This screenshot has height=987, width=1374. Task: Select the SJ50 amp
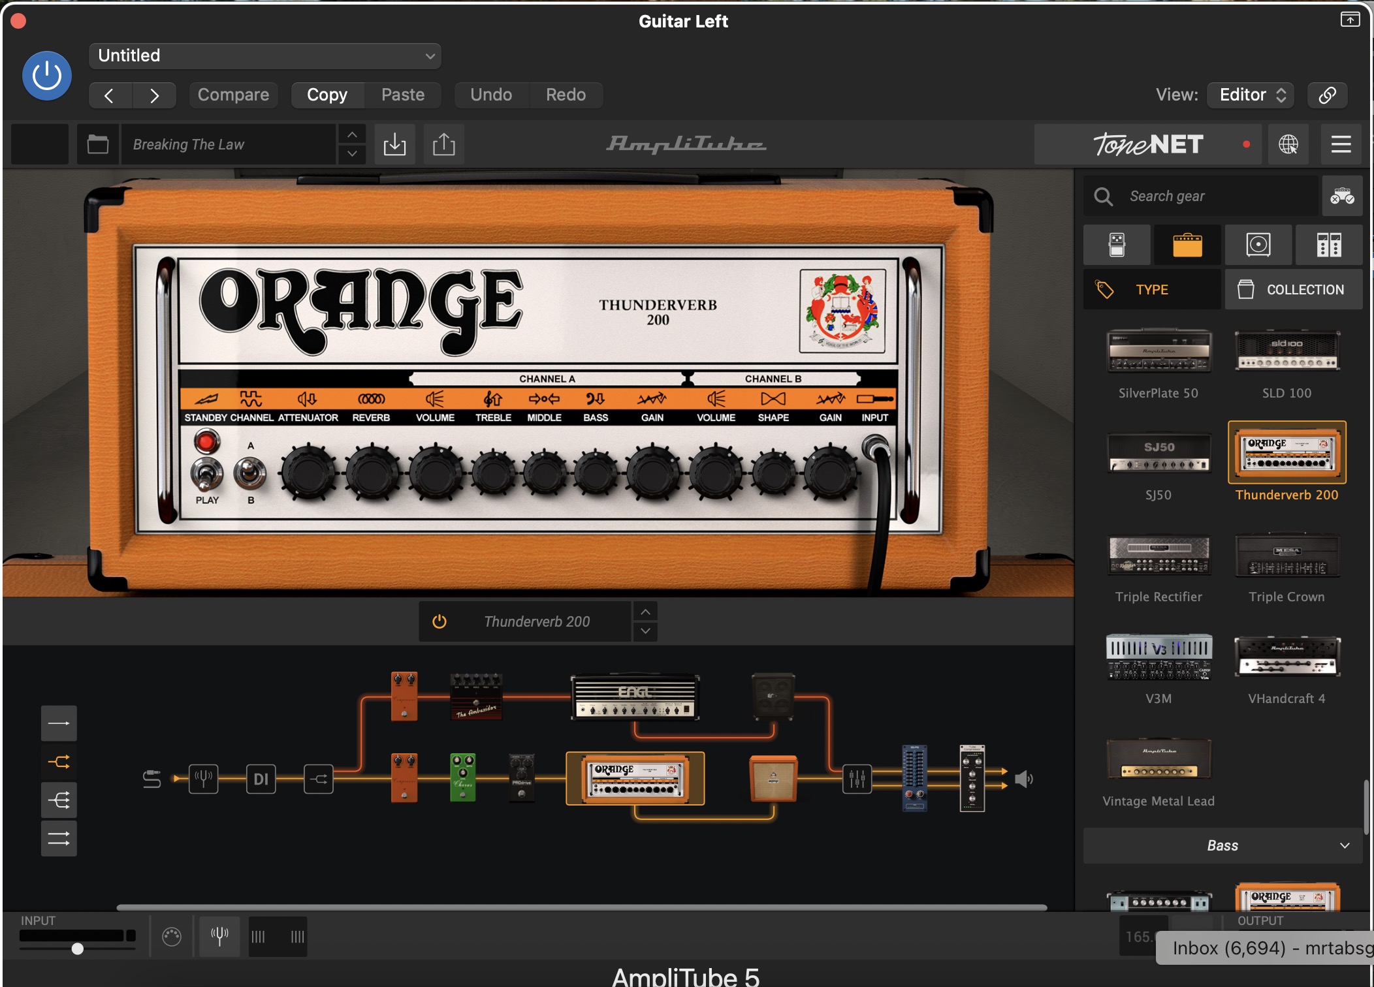pyautogui.click(x=1159, y=465)
